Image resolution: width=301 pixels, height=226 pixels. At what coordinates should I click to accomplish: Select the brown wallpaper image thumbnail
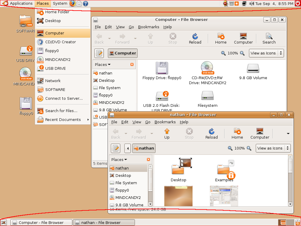point(178,196)
